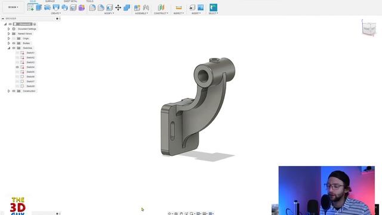
Task: Open the Assemble dropdown menu
Action: [141, 13]
